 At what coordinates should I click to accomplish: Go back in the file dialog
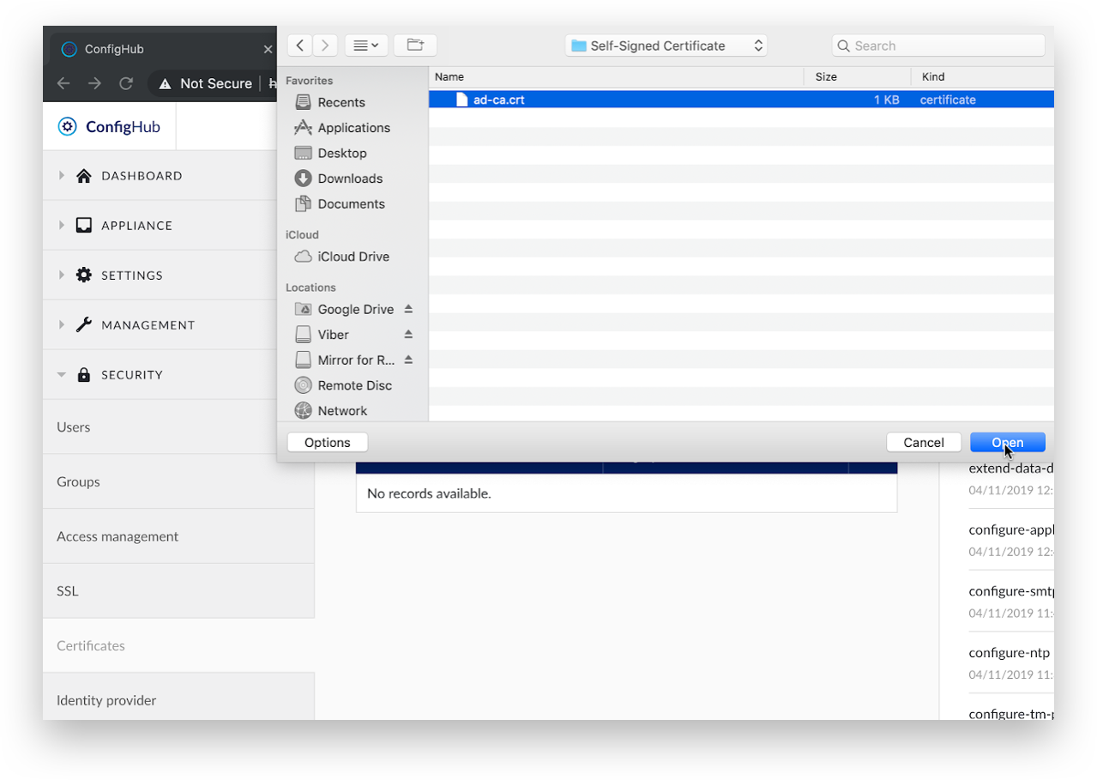click(x=299, y=45)
